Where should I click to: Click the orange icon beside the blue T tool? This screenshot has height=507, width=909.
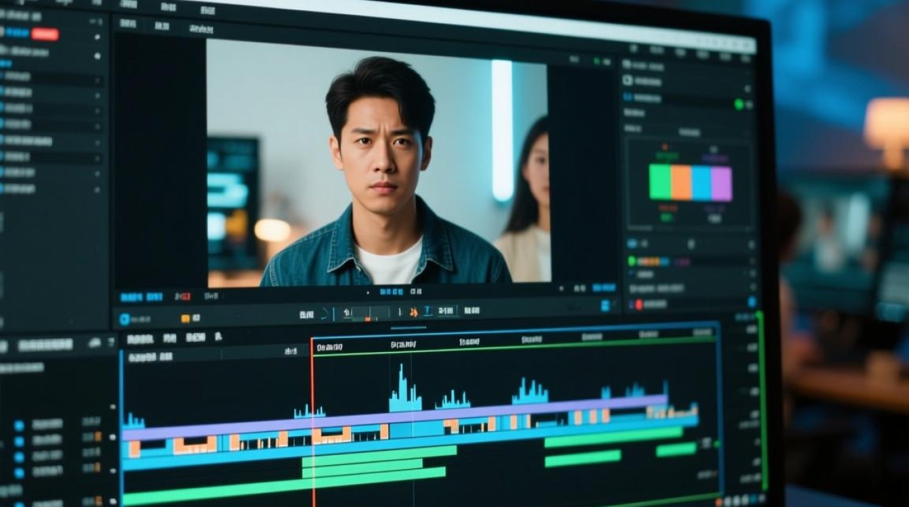pyautogui.click(x=413, y=312)
